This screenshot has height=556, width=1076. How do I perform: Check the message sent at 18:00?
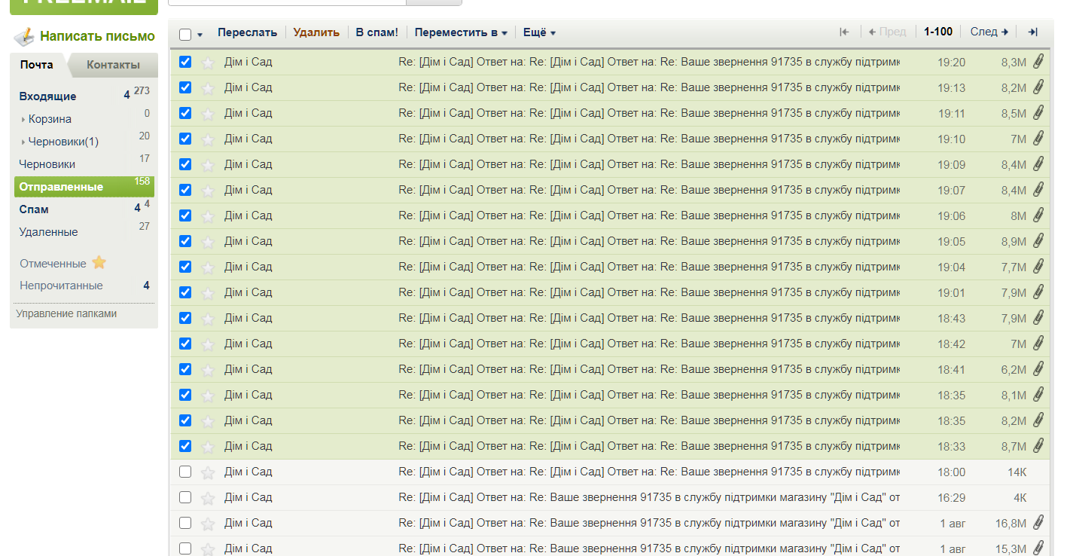point(185,472)
